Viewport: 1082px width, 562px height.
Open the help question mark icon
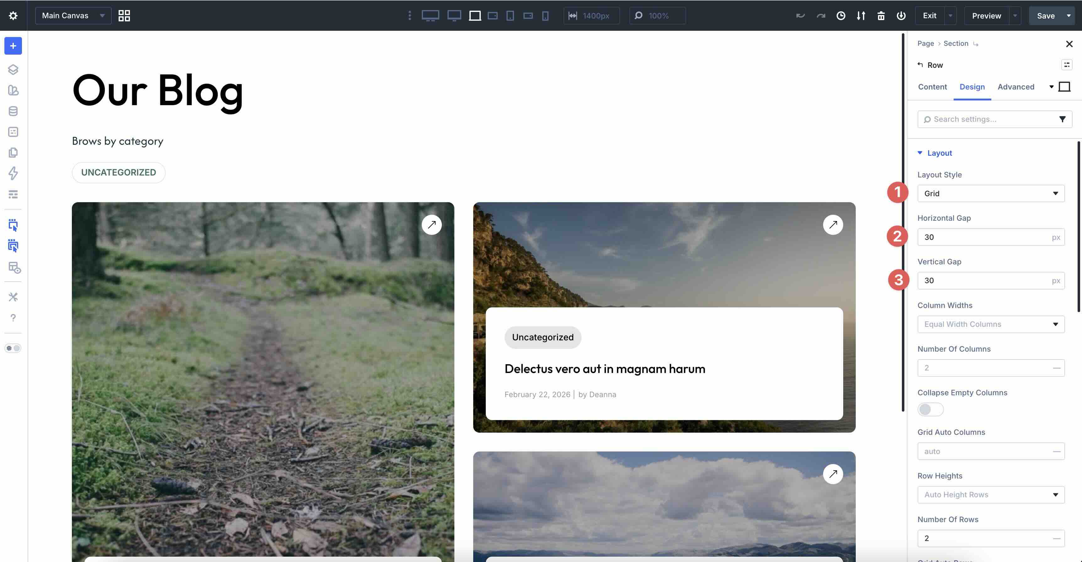click(13, 318)
